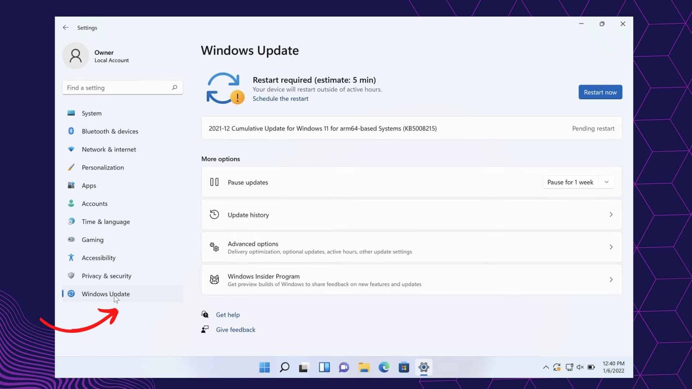Click the Give feedback person icon
Viewport: 692px width, 389px height.
[x=205, y=329]
